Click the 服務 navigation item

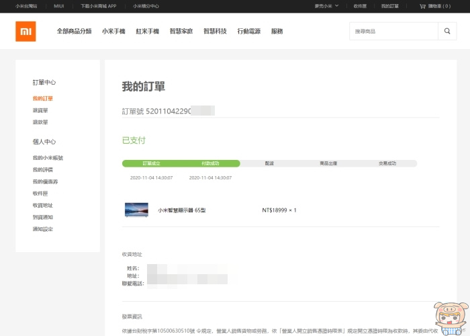tap(277, 32)
